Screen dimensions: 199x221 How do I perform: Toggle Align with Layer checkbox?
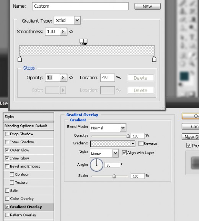124,153
